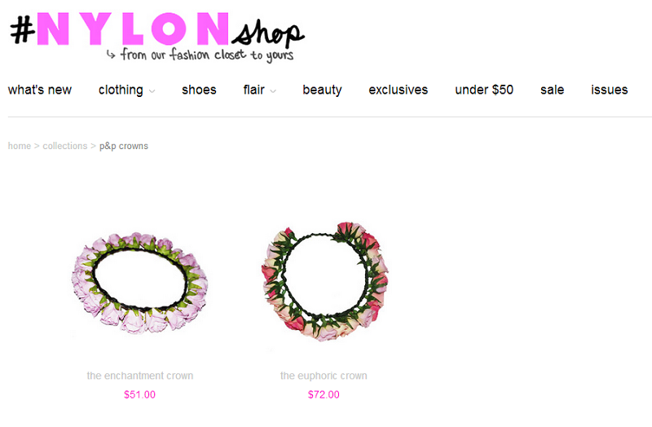Screen dimensions: 652x427
Task: Open the what's new menu
Action: [x=39, y=90]
